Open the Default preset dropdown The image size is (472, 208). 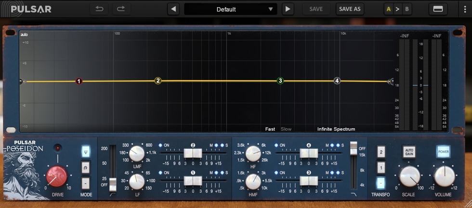(x=231, y=9)
